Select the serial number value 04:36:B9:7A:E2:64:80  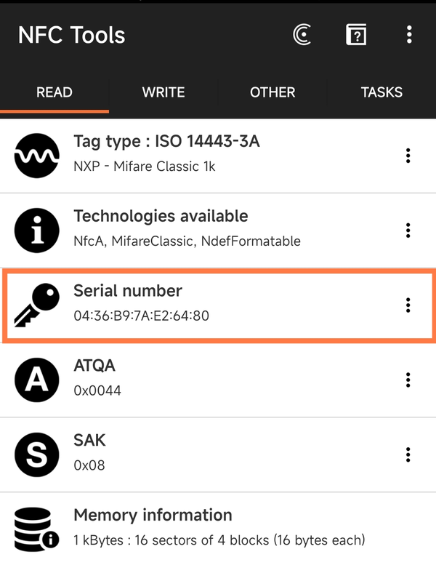[142, 316]
